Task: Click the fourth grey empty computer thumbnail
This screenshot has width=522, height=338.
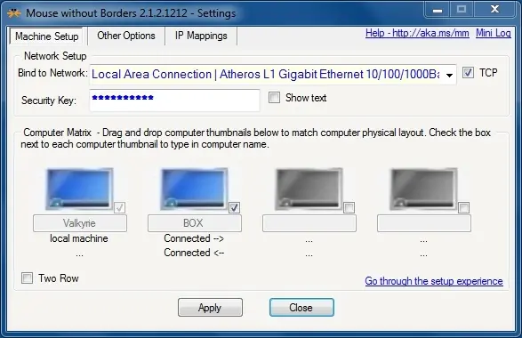Action: tap(423, 189)
